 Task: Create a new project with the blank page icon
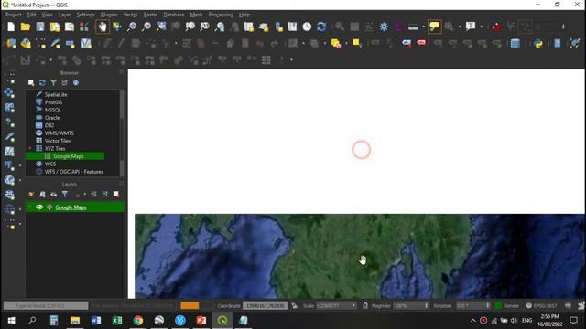(11, 27)
